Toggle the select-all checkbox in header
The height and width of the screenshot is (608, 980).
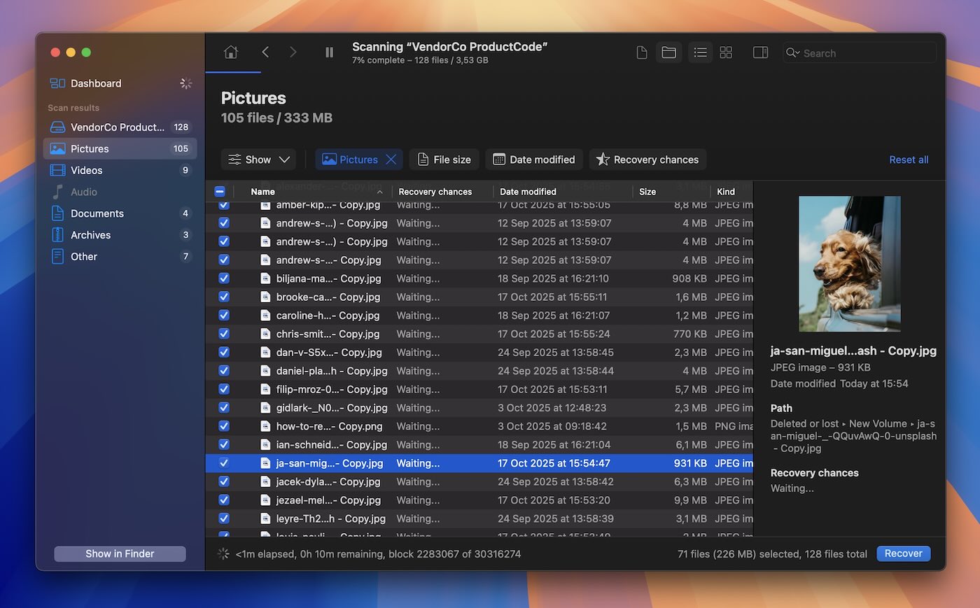220,191
